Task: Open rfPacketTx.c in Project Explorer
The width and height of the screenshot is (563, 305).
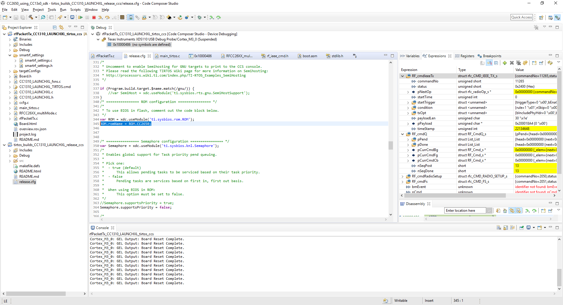Action: 28,118
